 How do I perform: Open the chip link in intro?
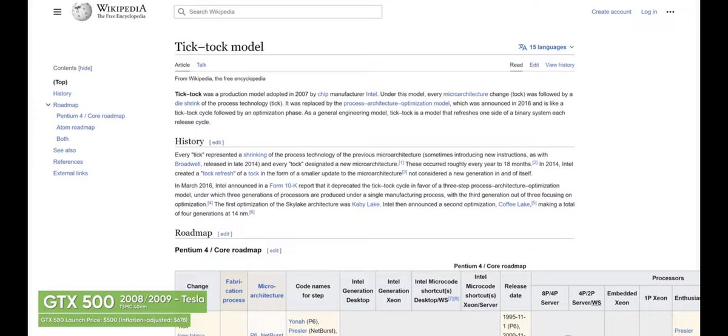(323, 94)
